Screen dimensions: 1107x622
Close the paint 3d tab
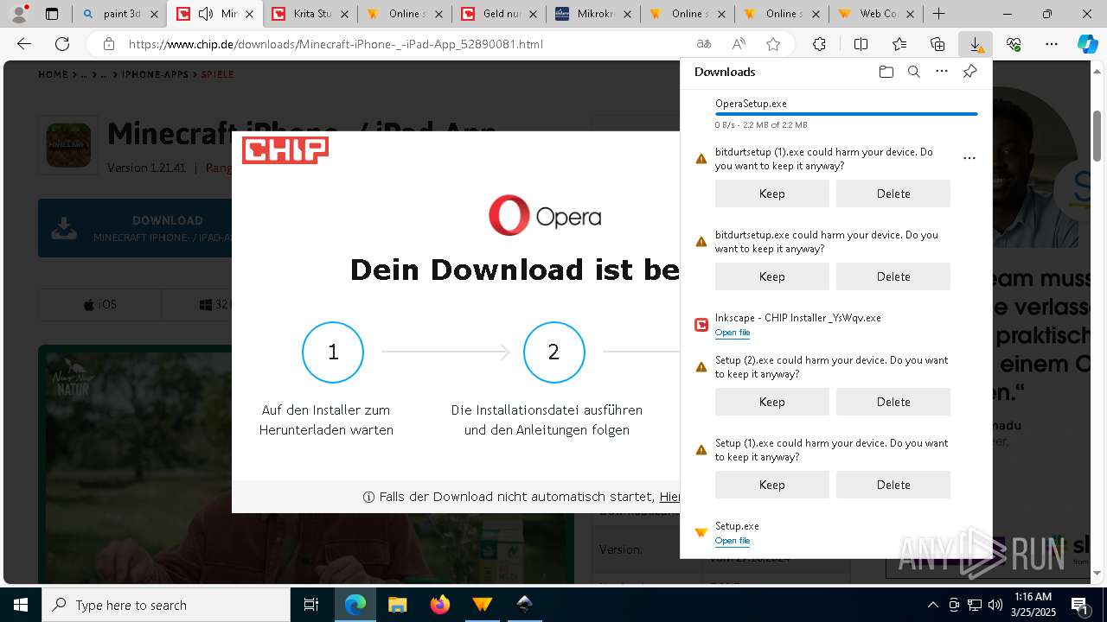click(154, 14)
